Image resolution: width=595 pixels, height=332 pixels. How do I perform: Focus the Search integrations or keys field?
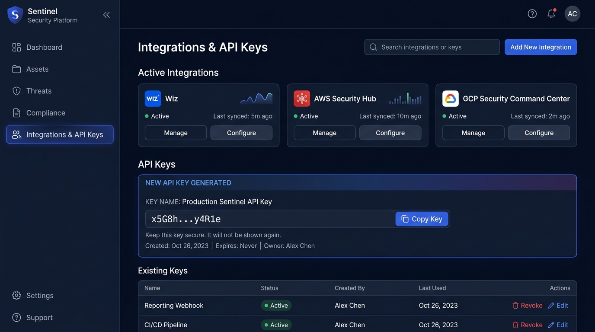tap(432, 47)
